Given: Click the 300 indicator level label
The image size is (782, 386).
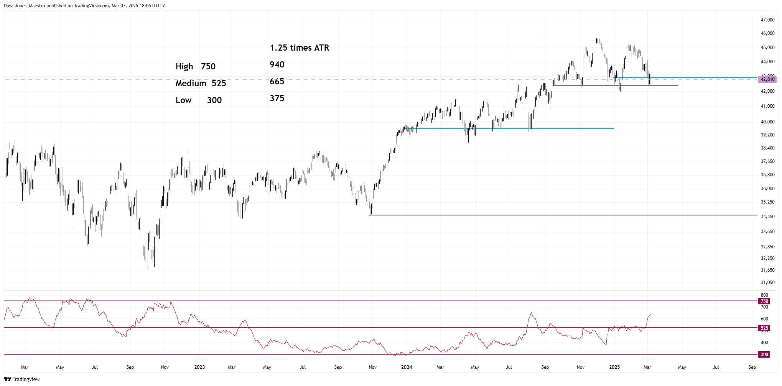Looking at the screenshot, I should point(764,355).
